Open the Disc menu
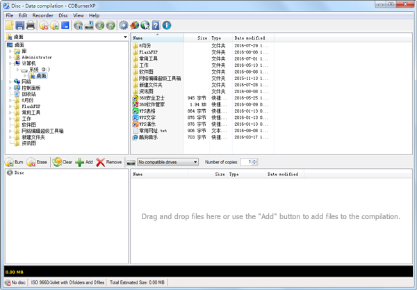 63,15
